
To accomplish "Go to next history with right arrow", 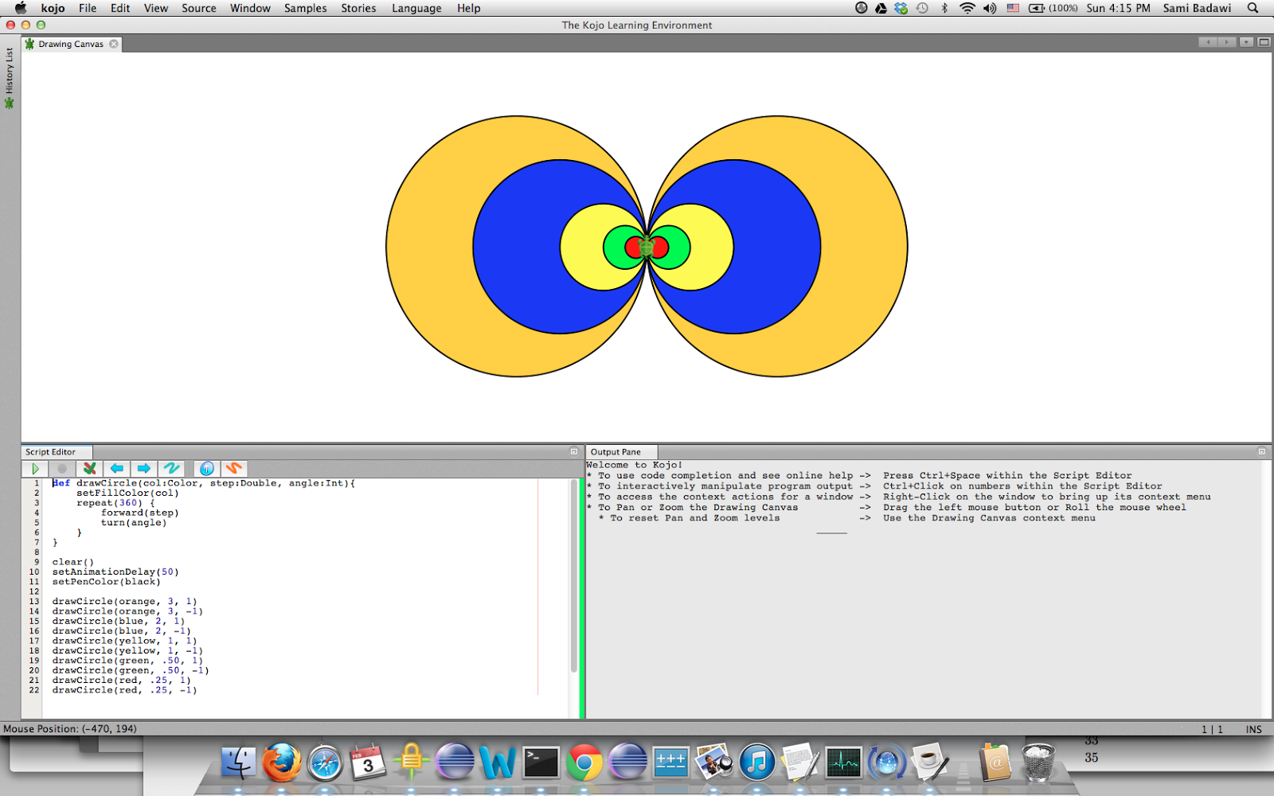I will tap(144, 469).
